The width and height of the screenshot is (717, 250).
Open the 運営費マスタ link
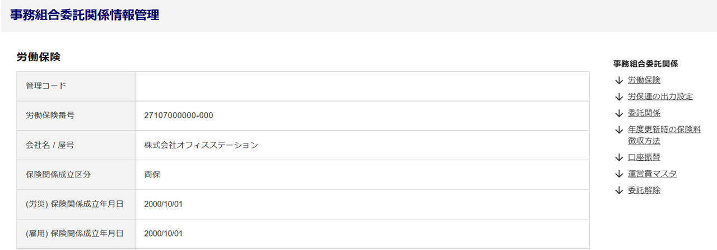coord(652,174)
